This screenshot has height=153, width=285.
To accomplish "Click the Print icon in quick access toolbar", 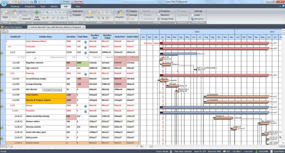I will (x=28, y=2).
